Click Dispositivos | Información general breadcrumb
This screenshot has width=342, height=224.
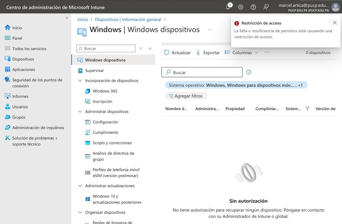pyautogui.click(x=128, y=19)
